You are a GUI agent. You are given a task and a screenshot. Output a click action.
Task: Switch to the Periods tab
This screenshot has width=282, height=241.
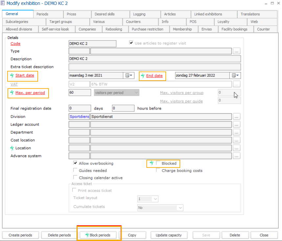click(42, 14)
